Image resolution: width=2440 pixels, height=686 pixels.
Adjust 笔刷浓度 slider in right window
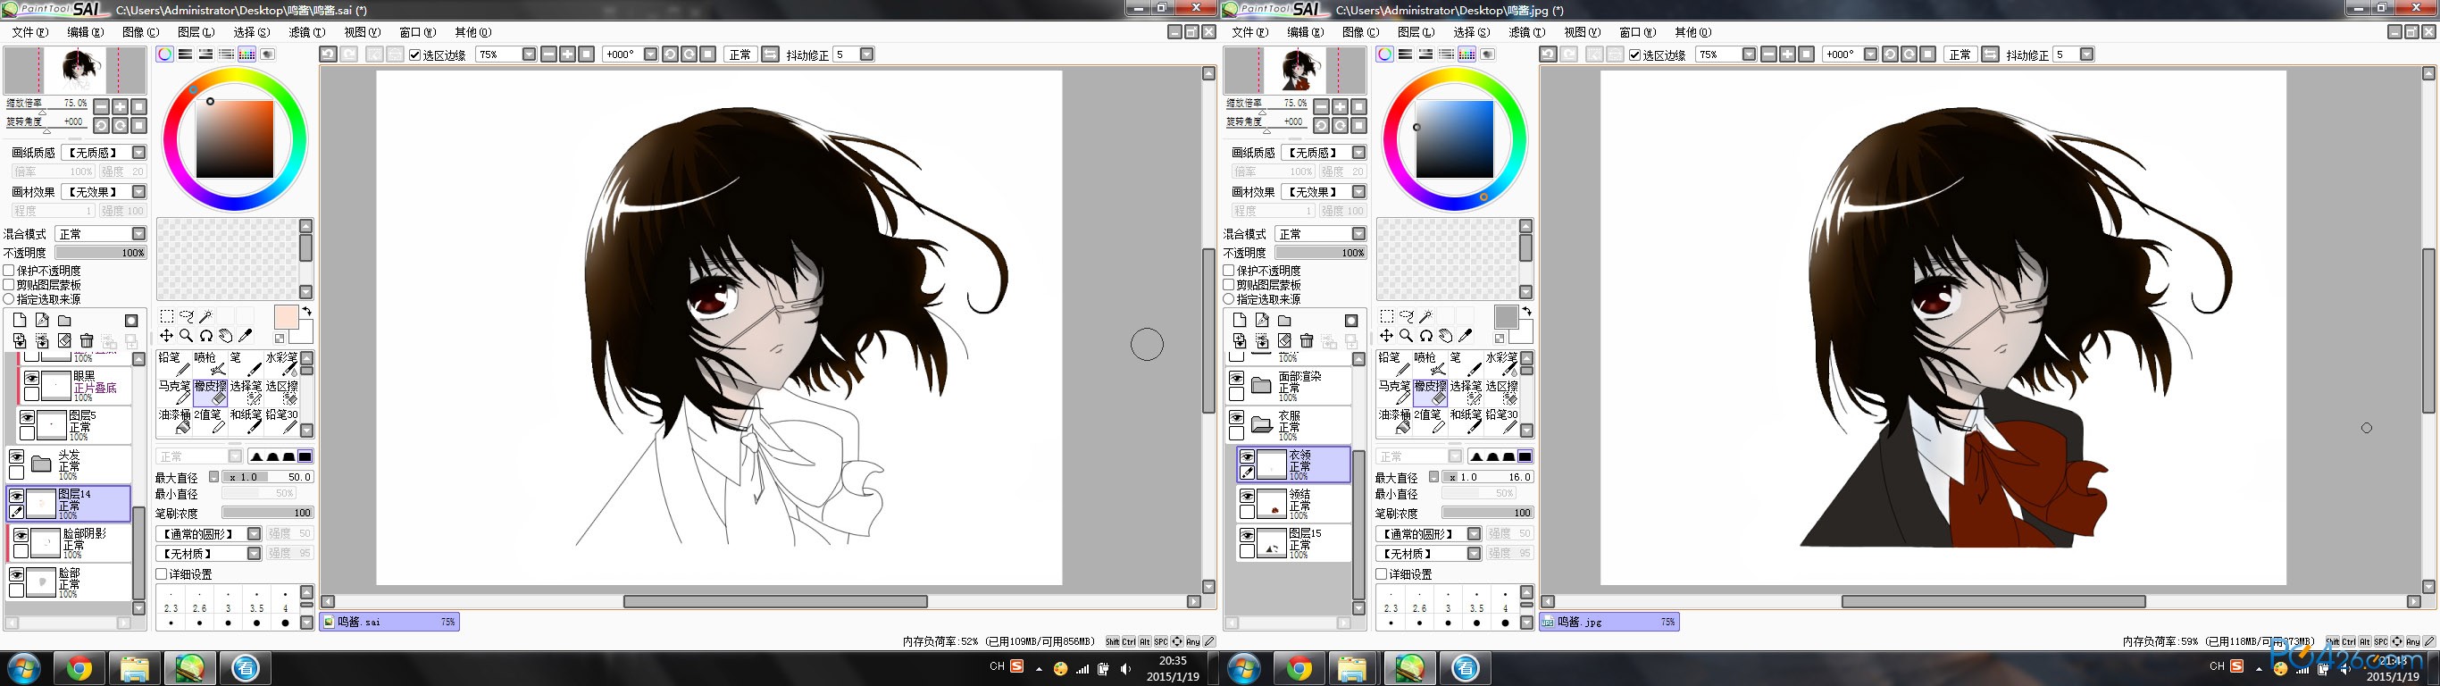coord(1487,513)
